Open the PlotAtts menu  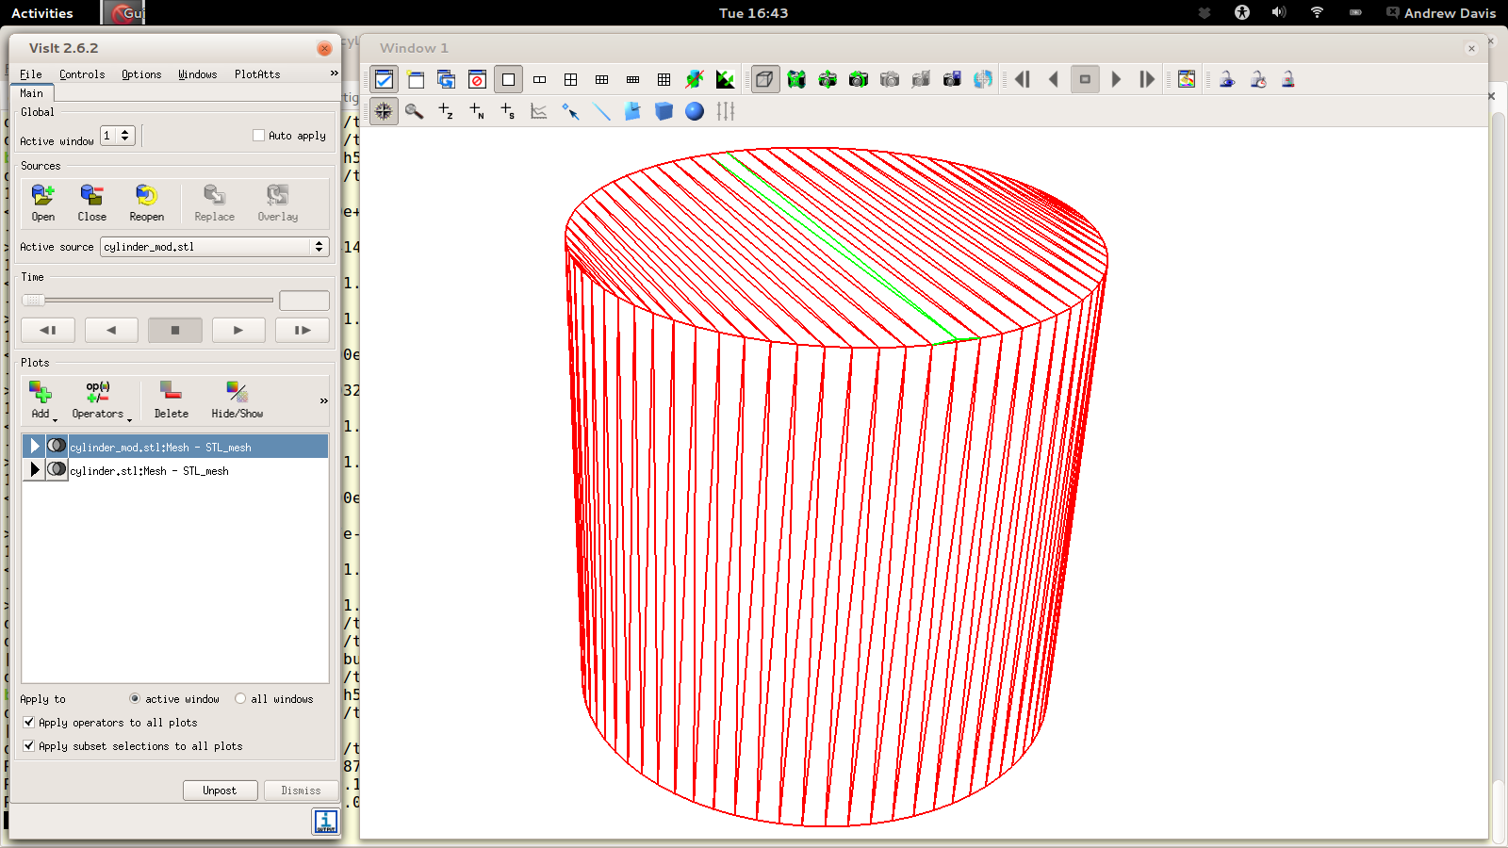tap(257, 74)
